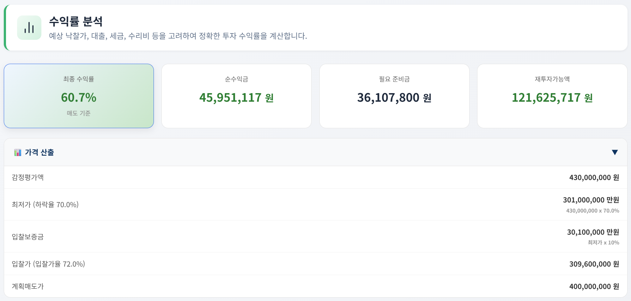The width and height of the screenshot is (631, 301).
Task: Click the 감정평가액 row
Action: click(x=315, y=178)
